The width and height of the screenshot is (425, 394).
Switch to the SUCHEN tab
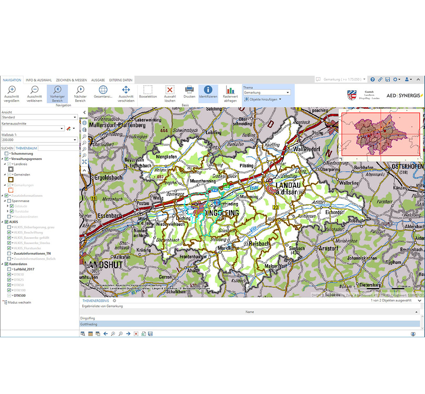7,148
